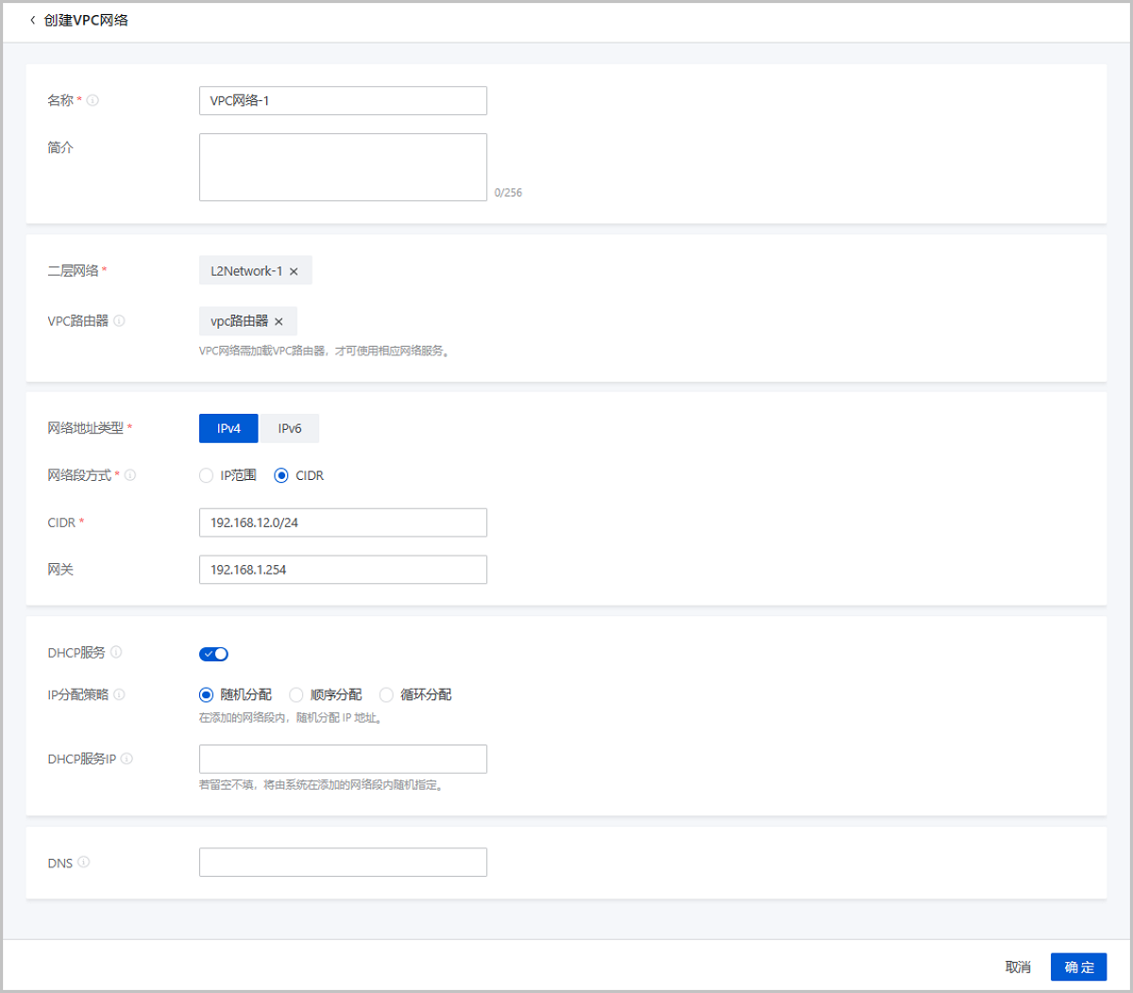Select the 顺序分配 radio option
1133x993 pixels.
click(x=296, y=694)
